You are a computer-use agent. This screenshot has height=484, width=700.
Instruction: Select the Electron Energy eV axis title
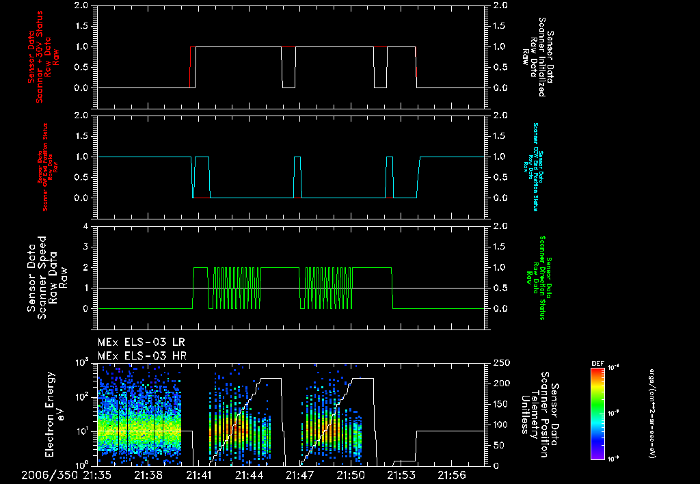point(55,414)
